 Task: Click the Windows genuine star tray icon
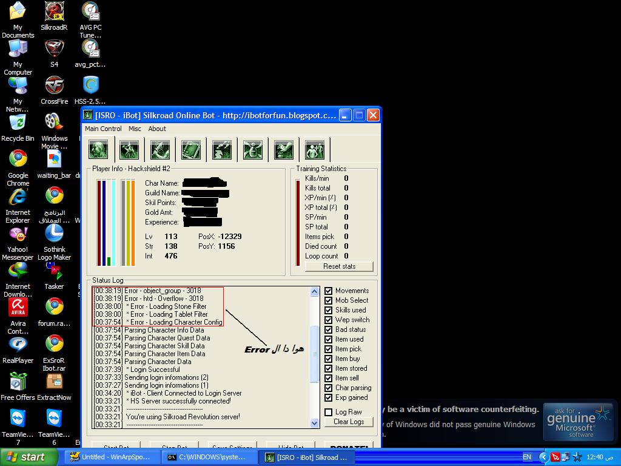(x=577, y=458)
